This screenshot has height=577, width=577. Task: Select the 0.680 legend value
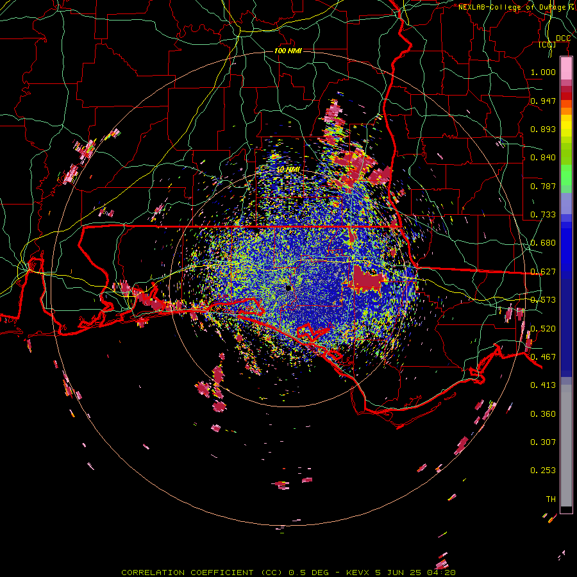[x=543, y=243]
